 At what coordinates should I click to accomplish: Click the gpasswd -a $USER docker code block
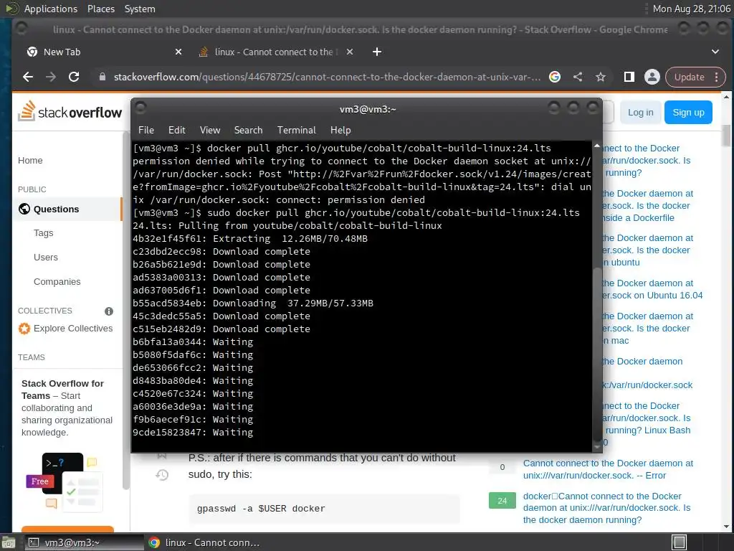point(324,509)
